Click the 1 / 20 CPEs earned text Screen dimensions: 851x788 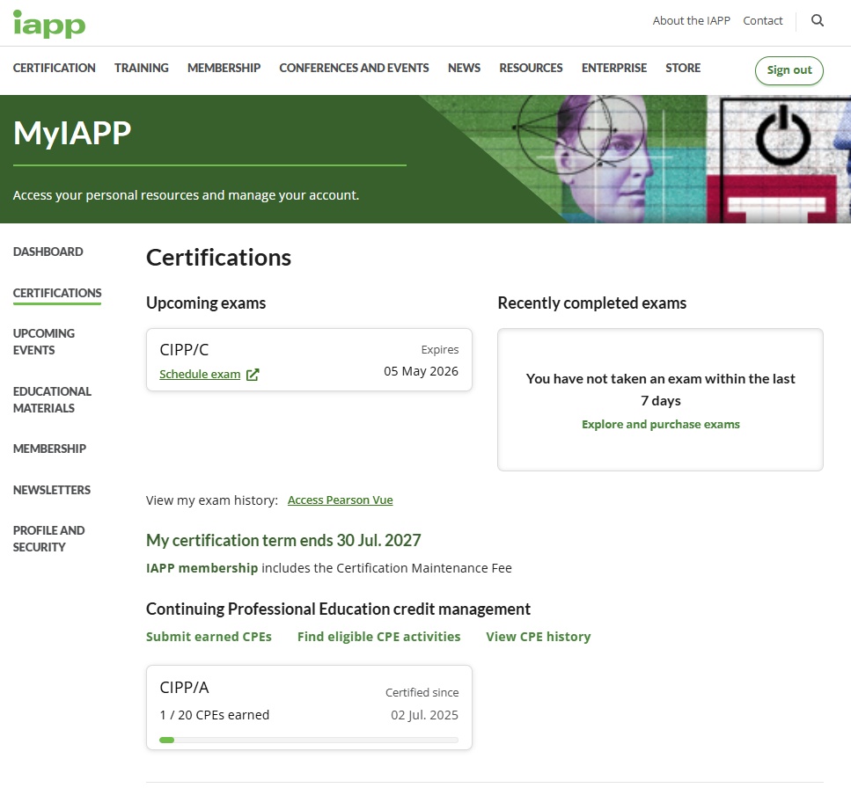coord(215,715)
